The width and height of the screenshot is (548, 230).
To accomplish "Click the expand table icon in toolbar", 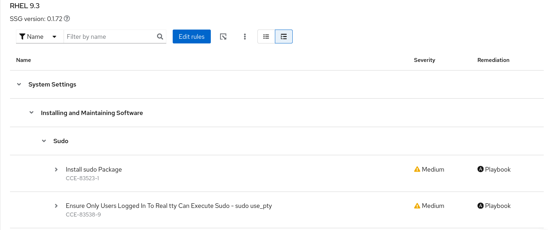I will tap(223, 36).
